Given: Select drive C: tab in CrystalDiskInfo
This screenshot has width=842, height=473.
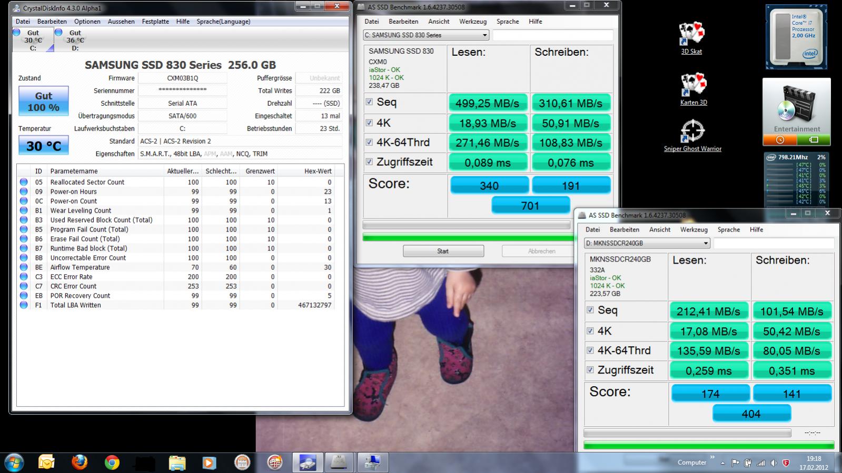Looking at the screenshot, I should [x=33, y=39].
